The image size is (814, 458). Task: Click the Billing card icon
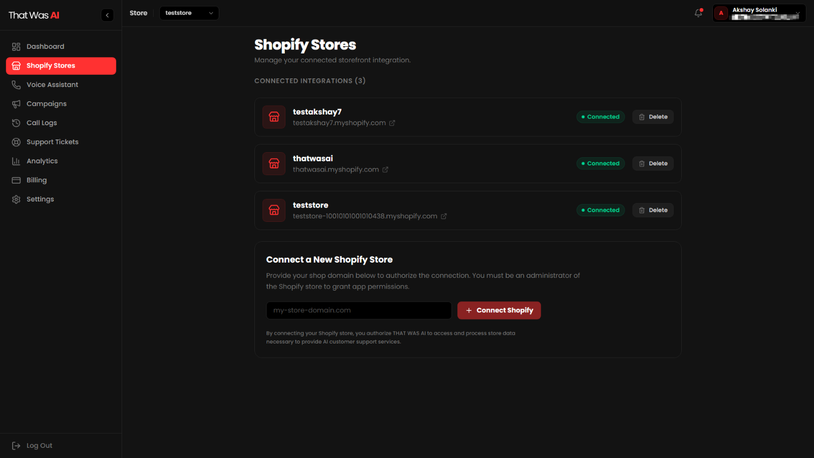(16, 180)
